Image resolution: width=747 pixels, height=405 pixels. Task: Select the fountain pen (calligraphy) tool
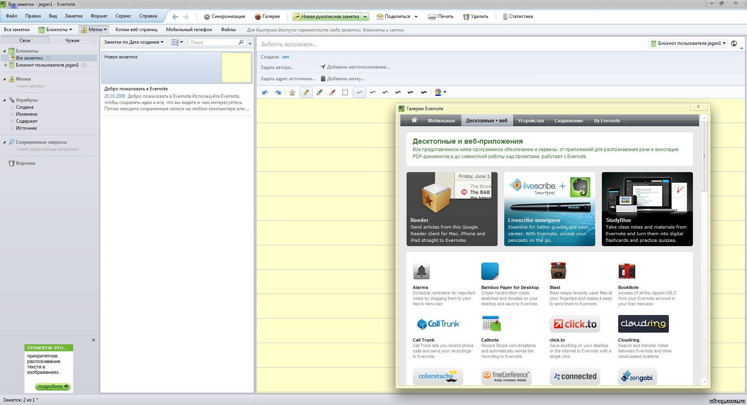319,92
